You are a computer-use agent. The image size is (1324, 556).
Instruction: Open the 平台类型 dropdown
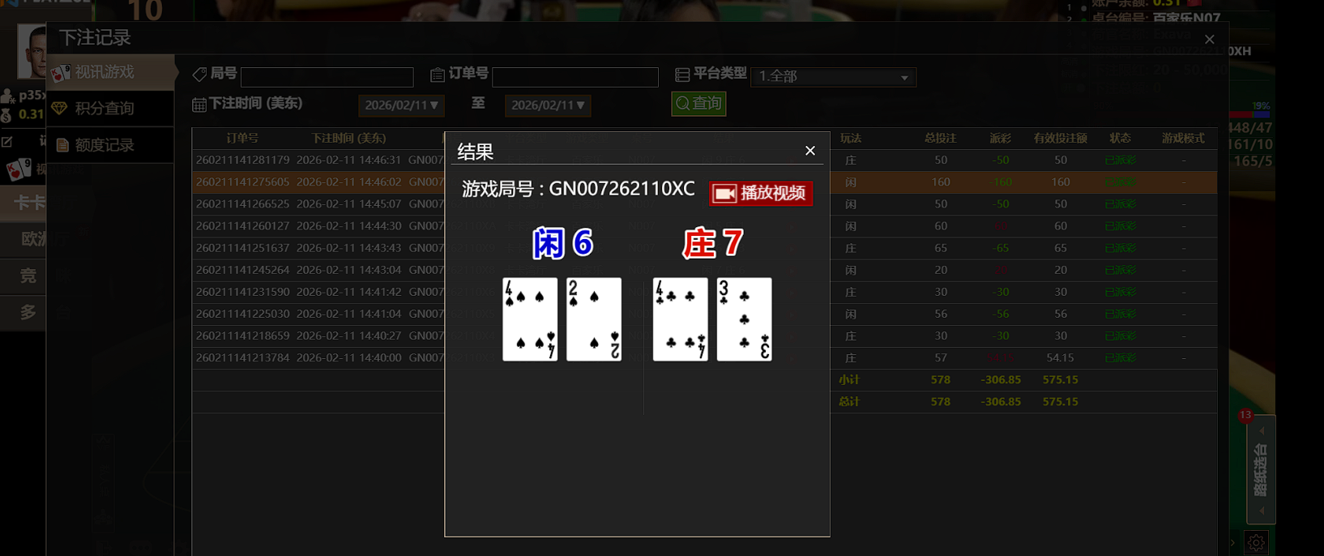(x=833, y=76)
